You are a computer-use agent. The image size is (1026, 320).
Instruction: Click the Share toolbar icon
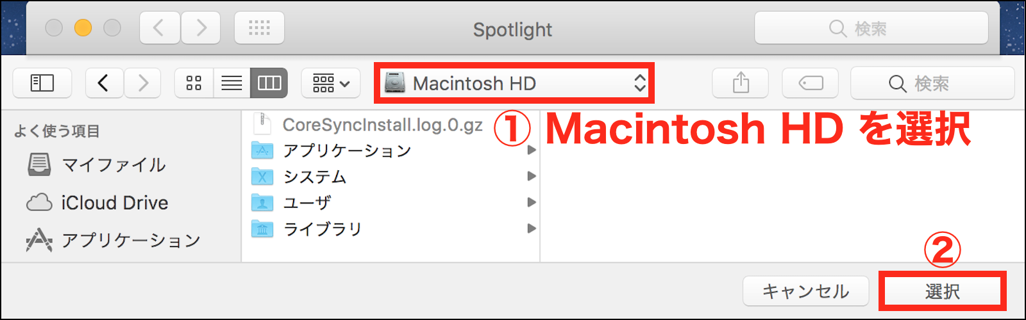(x=741, y=83)
